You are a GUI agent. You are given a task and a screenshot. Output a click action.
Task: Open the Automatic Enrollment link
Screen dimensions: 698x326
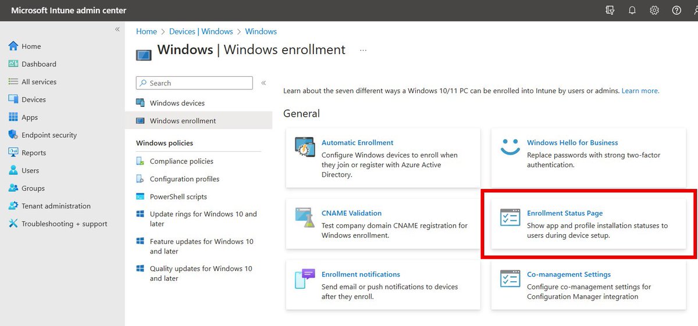tap(357, 142)
